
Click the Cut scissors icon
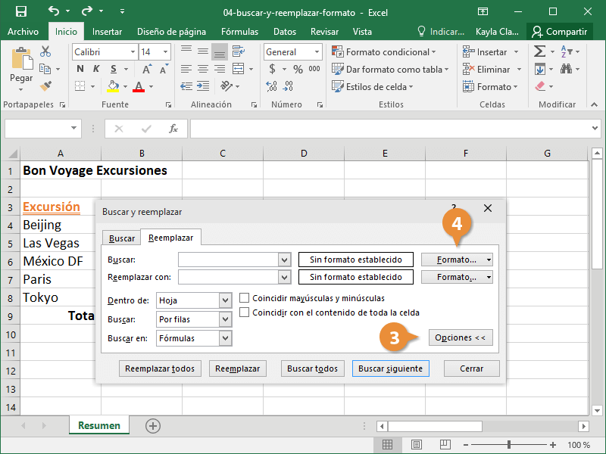tap(45, 51)
